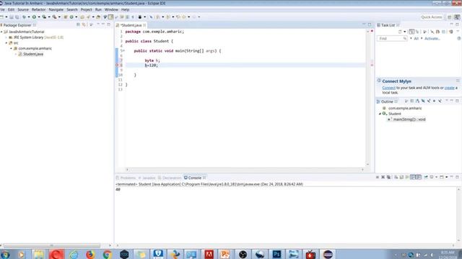Click the Open Type toolbar icon
Viewport: 462px width, 259px height.
pyautogui.click(x=82, y=17)
